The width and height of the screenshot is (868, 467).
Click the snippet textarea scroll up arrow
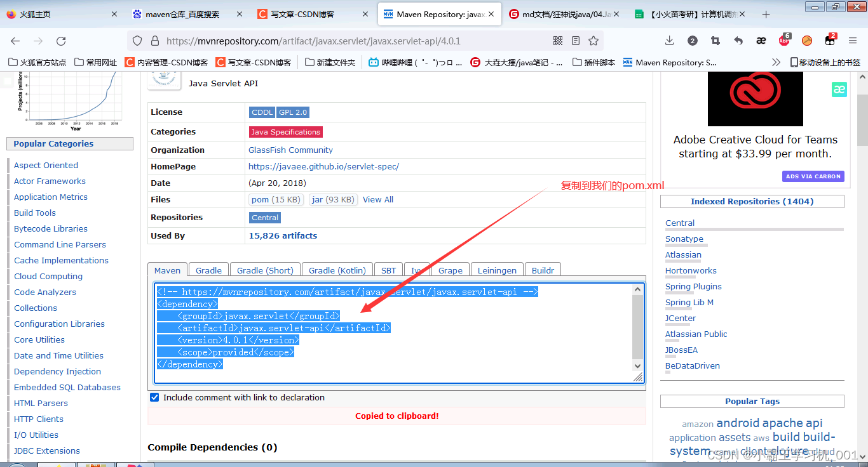click(x=638, y=289)
